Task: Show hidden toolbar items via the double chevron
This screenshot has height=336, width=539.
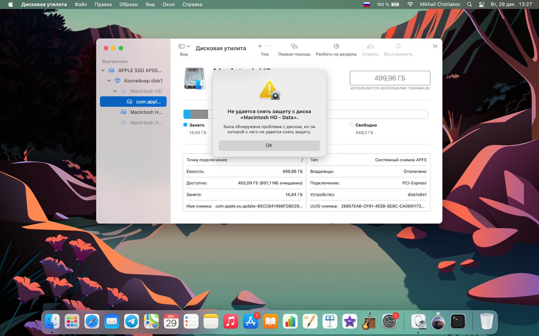Action: coord(435,46)
